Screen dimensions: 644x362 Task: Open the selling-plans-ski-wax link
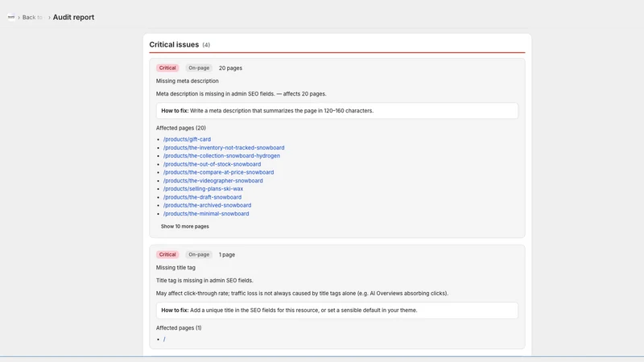(204, 189)
